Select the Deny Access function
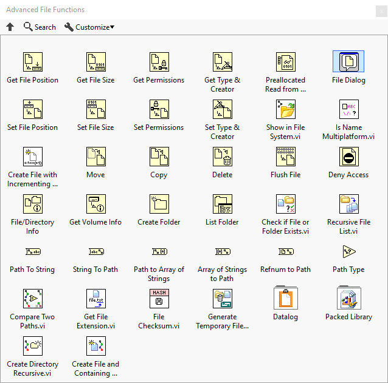The height and width of the screenshot is (383, 388). pos(348,157)
